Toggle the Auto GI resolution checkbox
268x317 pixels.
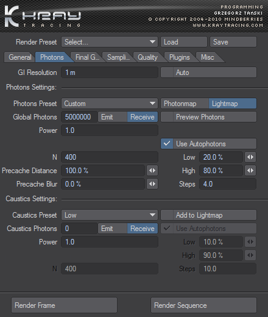coord(167,73)
